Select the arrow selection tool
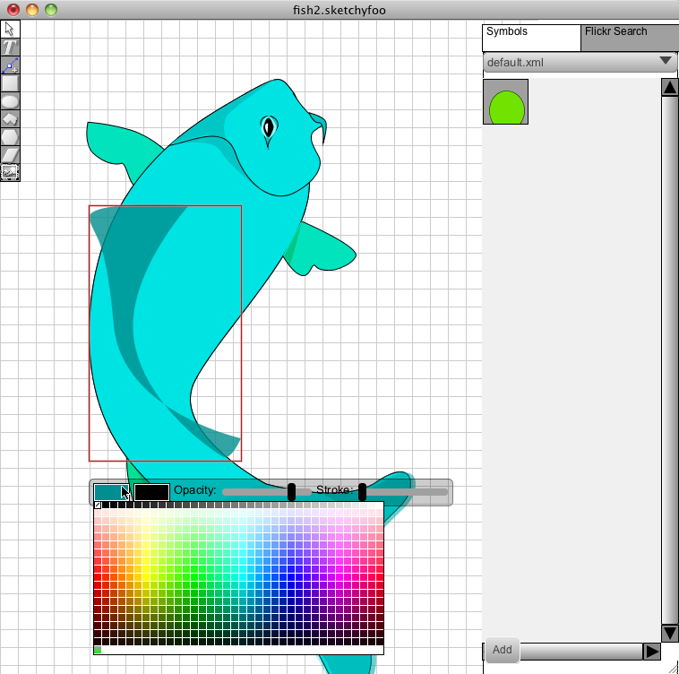This screenshot has height=674, width=679. (10, 30)
